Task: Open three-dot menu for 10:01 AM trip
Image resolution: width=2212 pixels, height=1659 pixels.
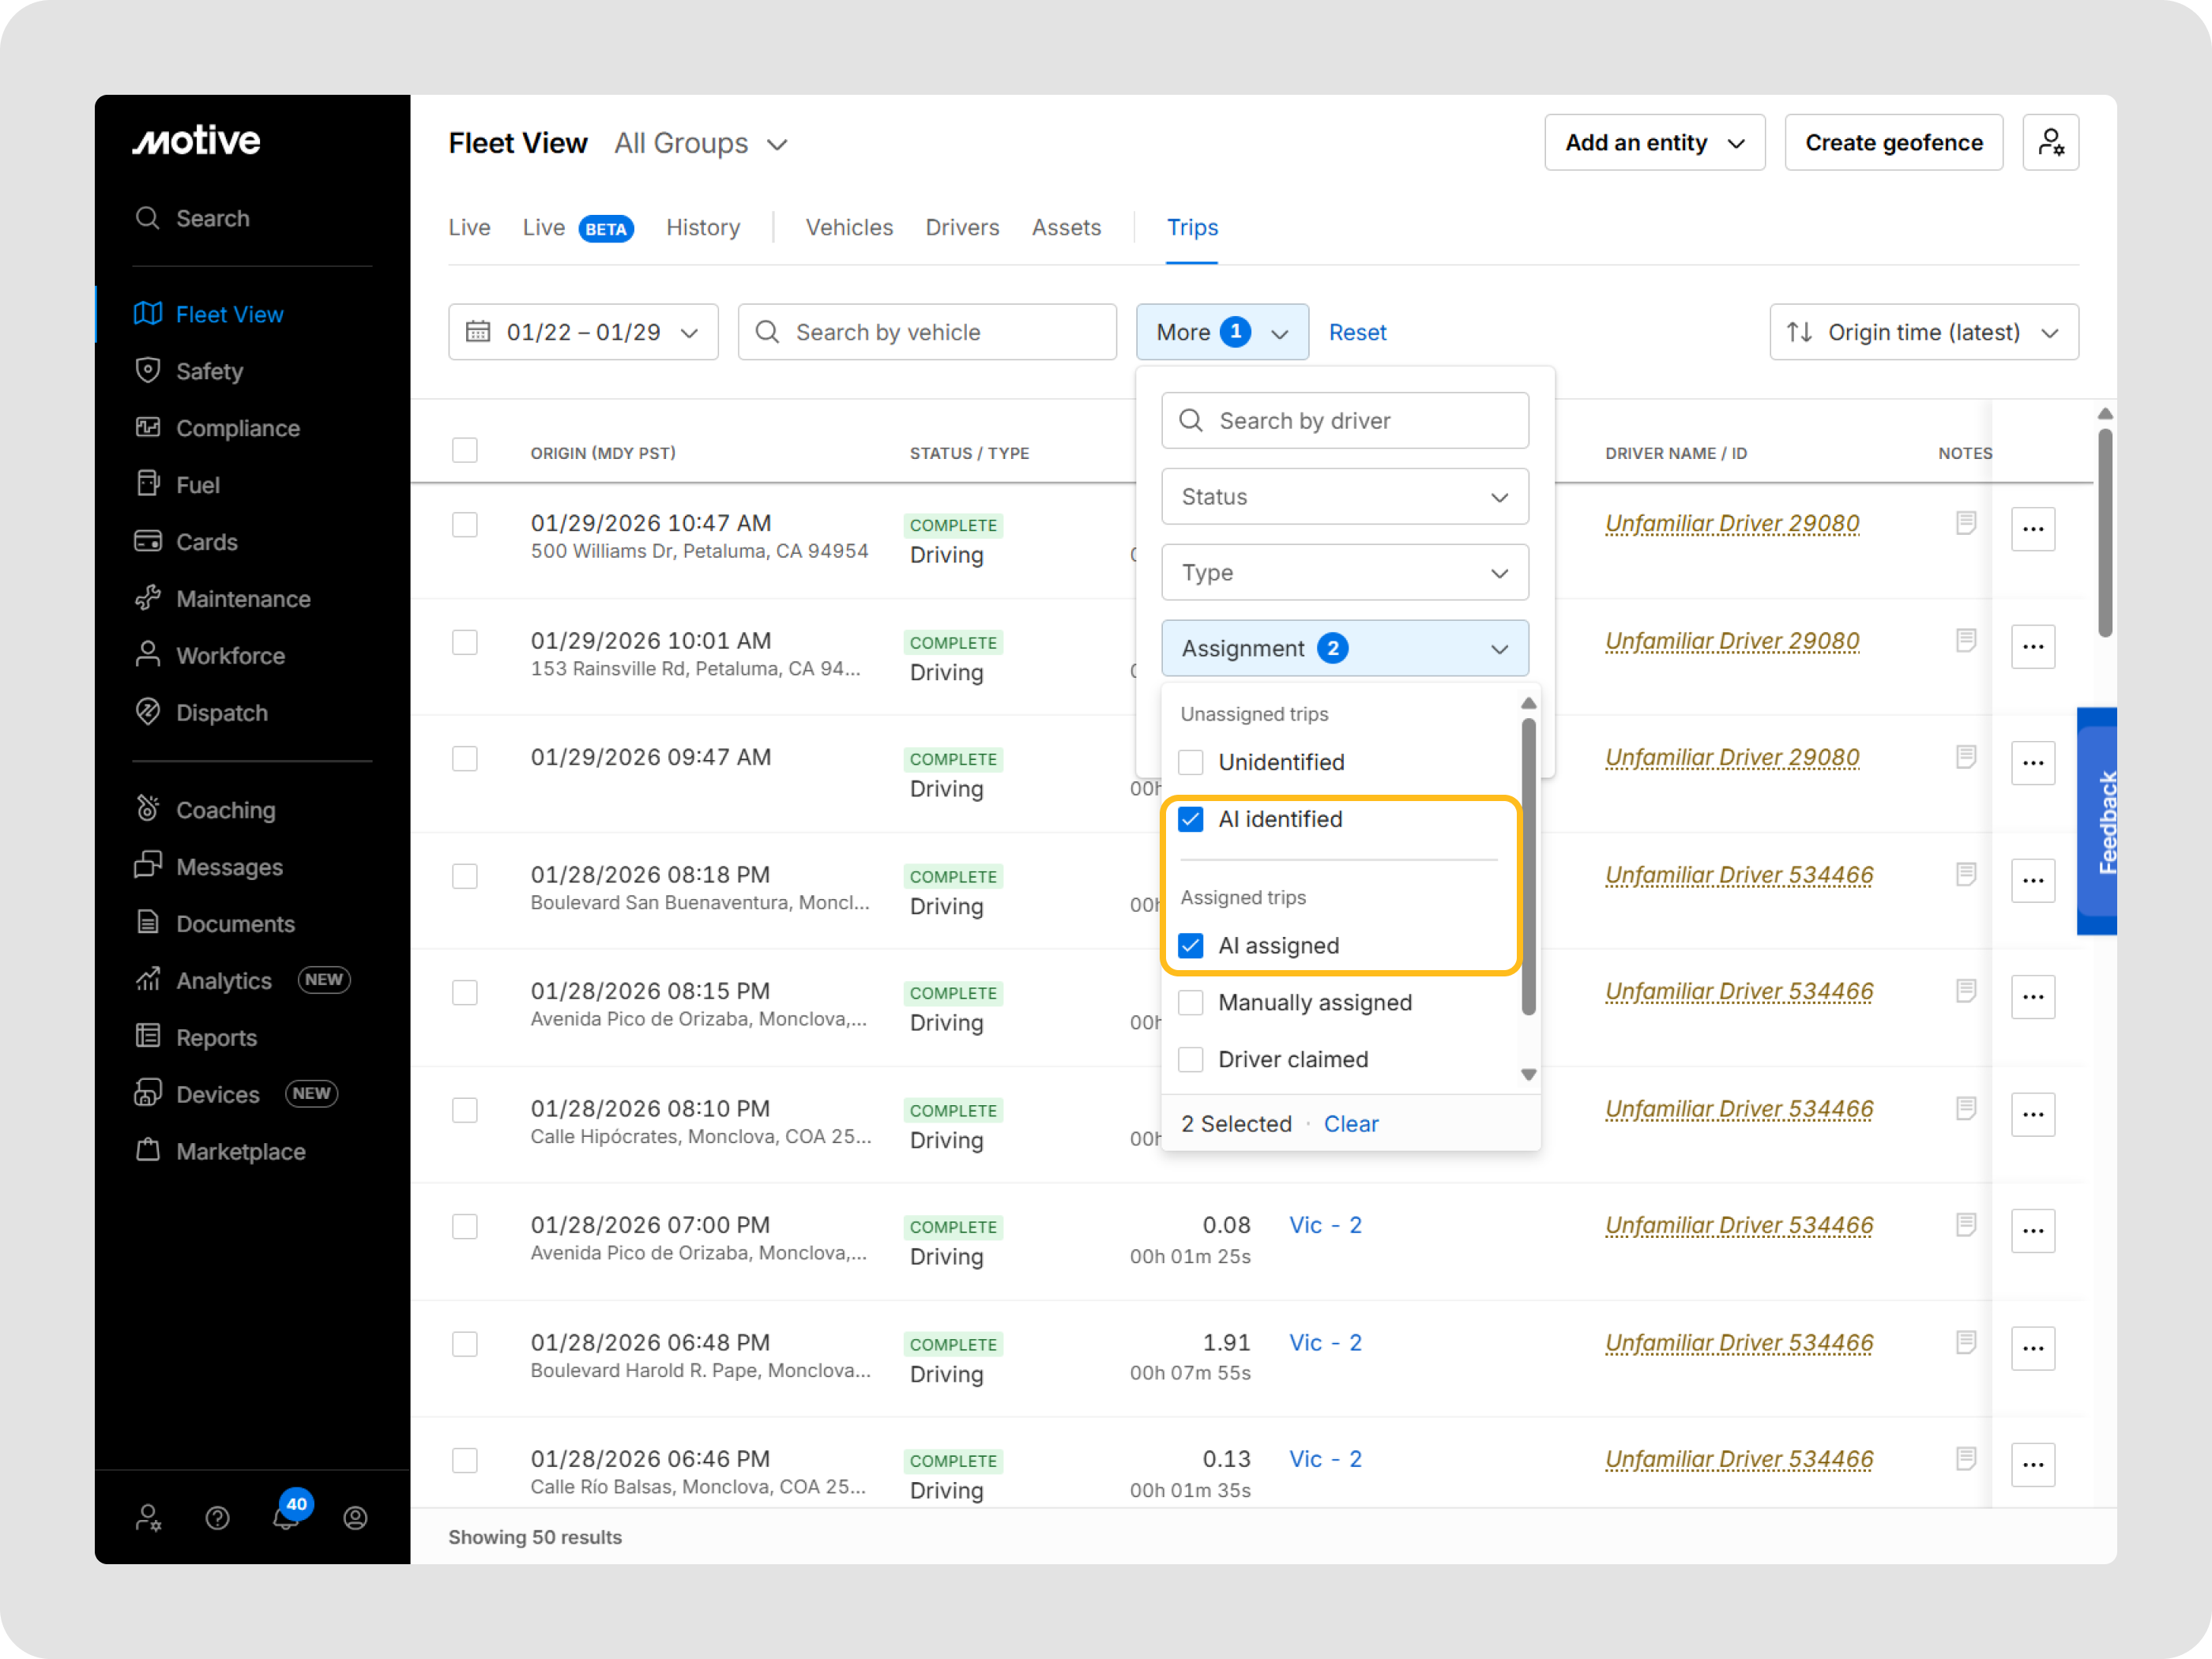Action: 2032,646
